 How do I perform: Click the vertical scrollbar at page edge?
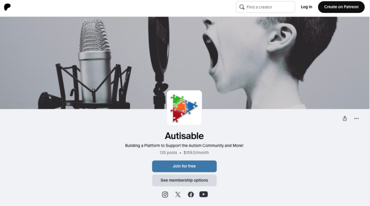click(x=370, y=103)
